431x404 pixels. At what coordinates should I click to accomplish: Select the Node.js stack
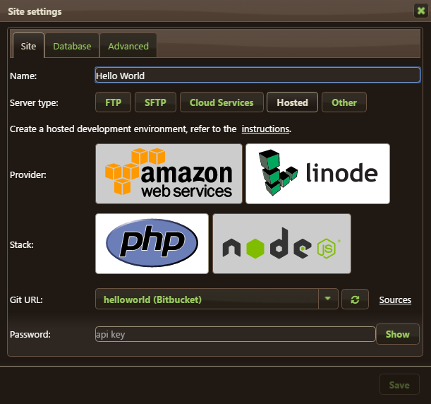pyautogui.click(x=281, y=244)
